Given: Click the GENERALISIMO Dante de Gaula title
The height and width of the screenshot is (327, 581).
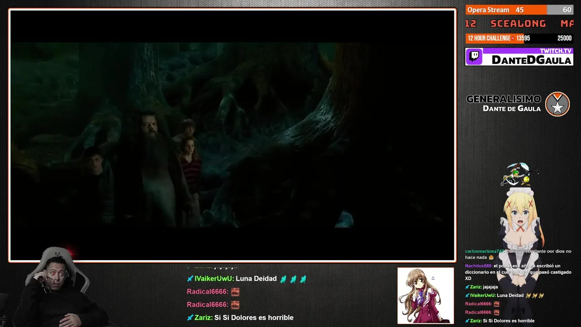Looking at the screenshot, I should (504, 103).
